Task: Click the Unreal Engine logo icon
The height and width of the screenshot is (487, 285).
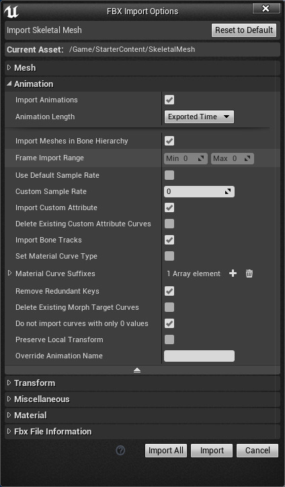Action: click(11, 12)
